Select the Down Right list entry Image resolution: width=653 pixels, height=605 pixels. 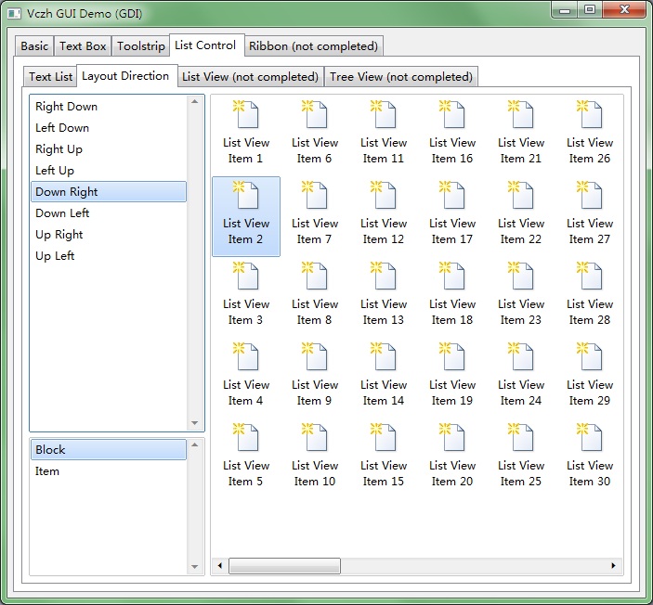(109, 191)
